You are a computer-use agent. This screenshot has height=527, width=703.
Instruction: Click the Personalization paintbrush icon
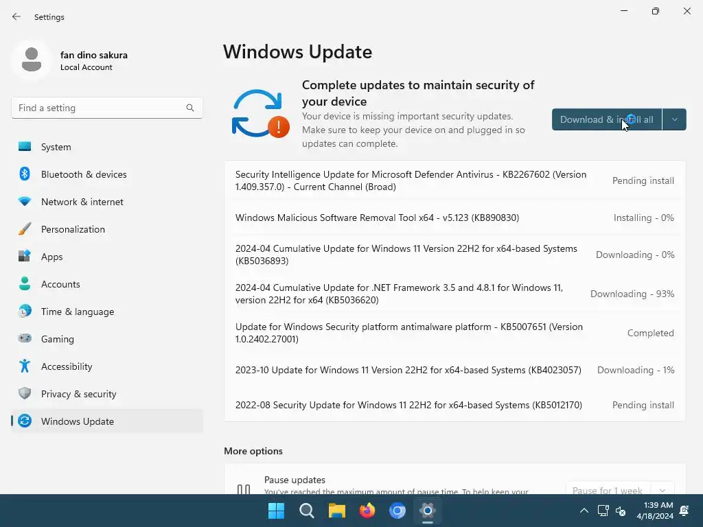click(25, 229)
